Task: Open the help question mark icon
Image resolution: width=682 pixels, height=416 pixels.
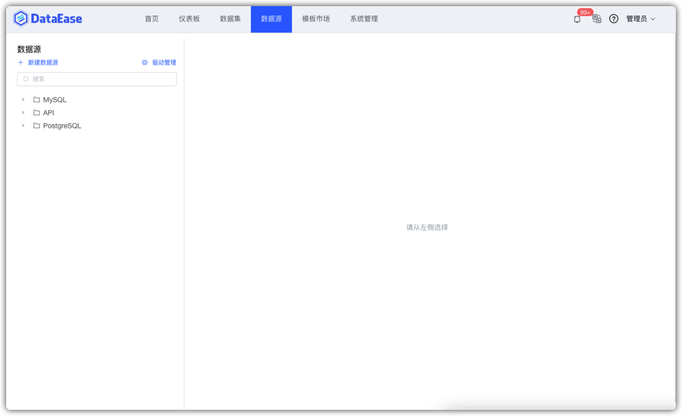Action: (613, 19)
